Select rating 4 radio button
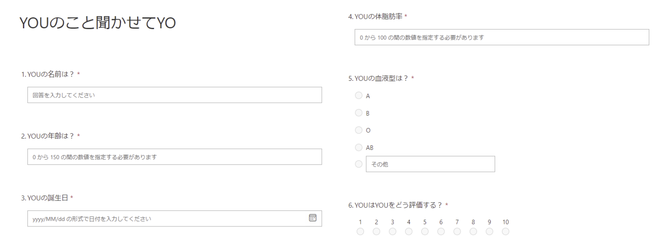This screenshot has width=667, height=246. pyautogui.click(x=409, y=232)
